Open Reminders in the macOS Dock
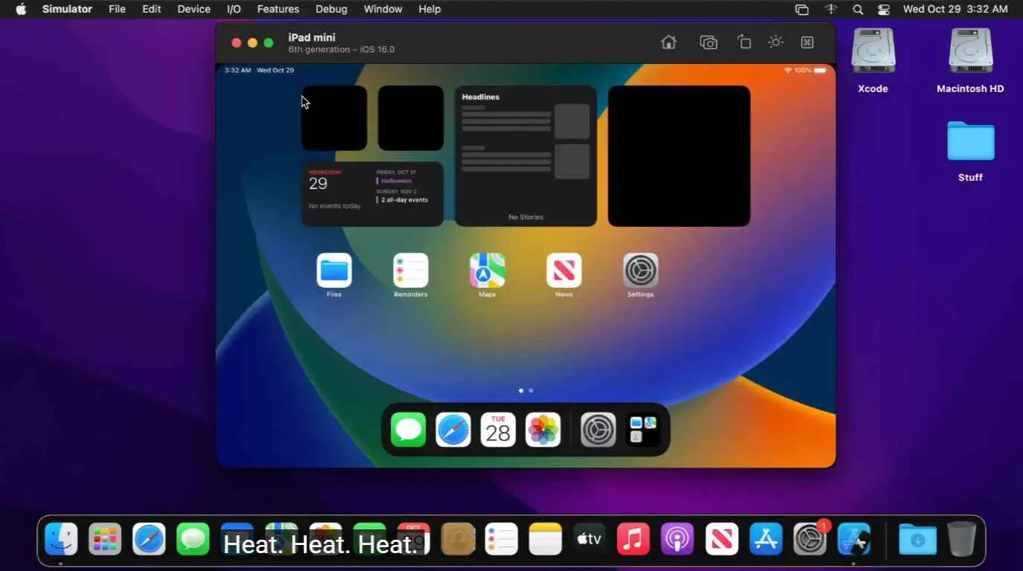The width and height of the screenshot is (1023, 571). [501, 539]
